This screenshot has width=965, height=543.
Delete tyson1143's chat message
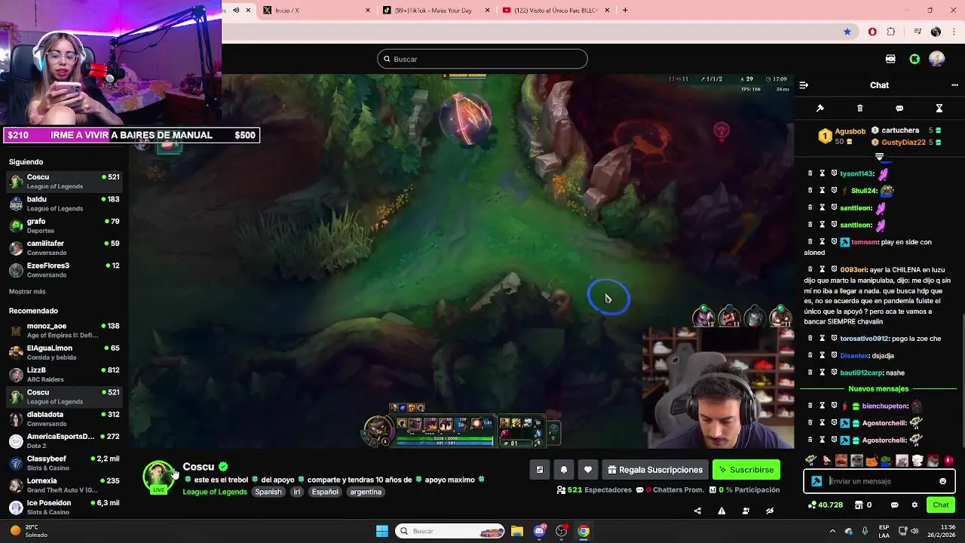(x=810, y=173)
